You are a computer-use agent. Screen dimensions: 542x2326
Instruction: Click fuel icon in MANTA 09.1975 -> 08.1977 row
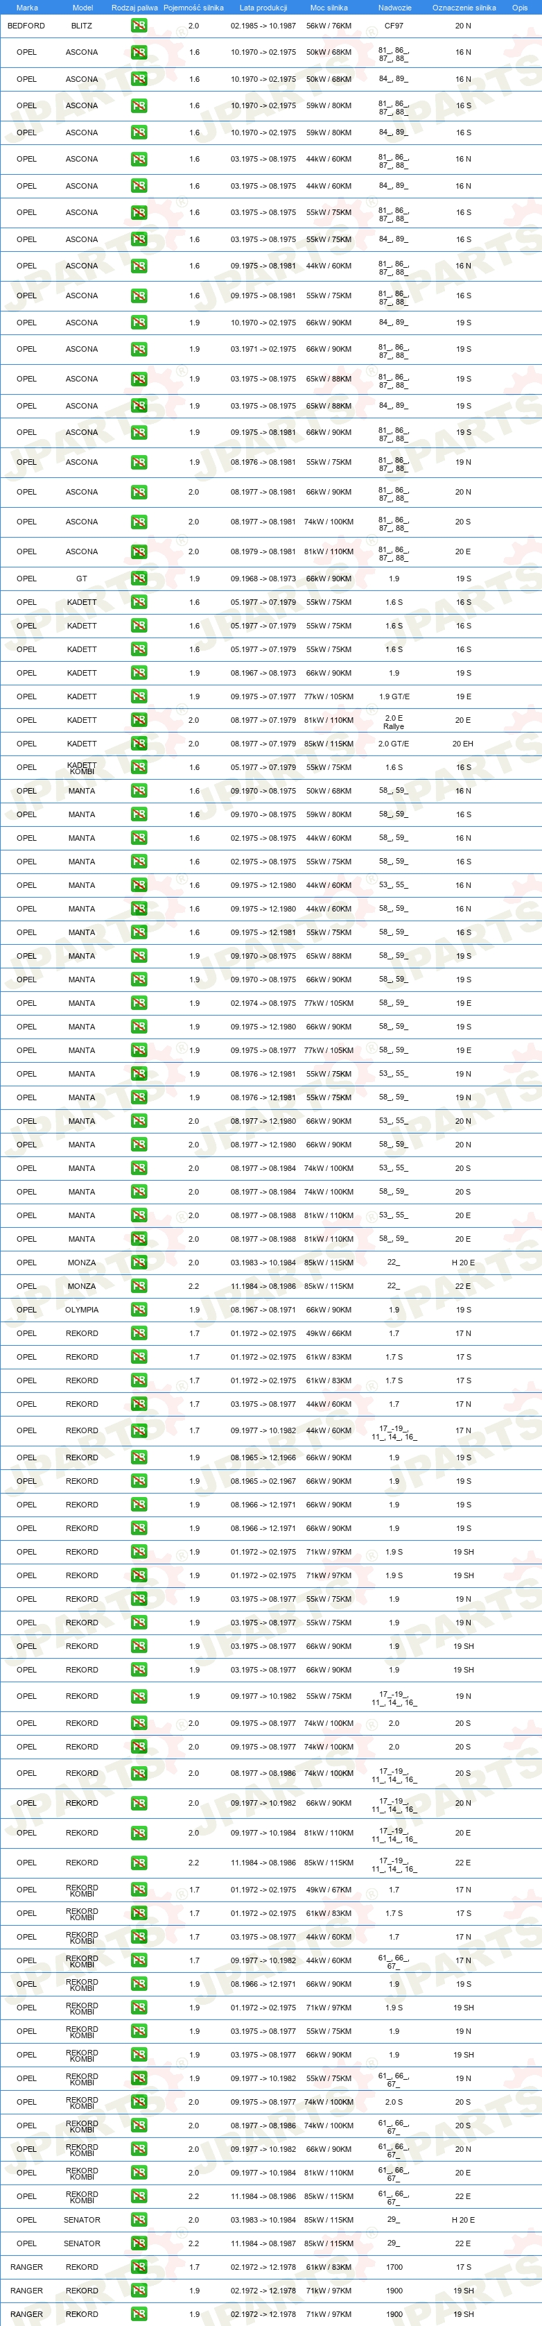(x=138, y=1050)
